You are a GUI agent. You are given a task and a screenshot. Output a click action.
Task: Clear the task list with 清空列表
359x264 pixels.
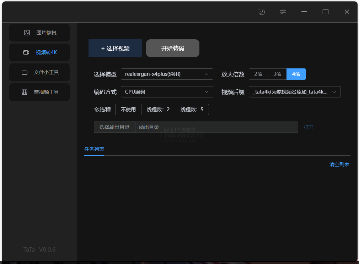click(339, 164)
